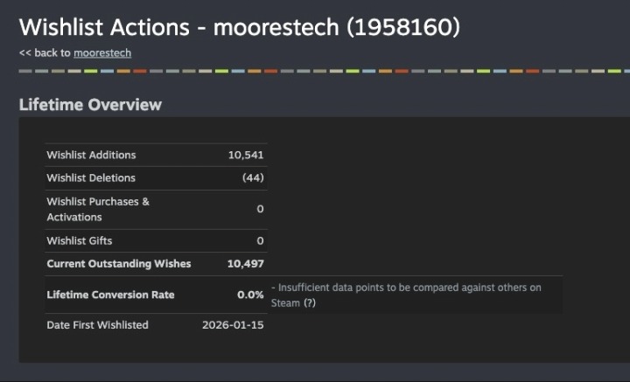Open the (?) help link beside Steam
Viewport: 630px width, 382px height.
coord(309,302)
